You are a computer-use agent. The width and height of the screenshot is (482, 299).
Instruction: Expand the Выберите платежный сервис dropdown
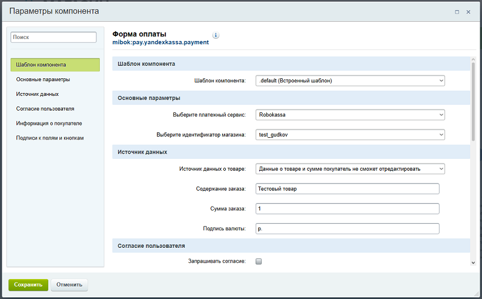350,115
